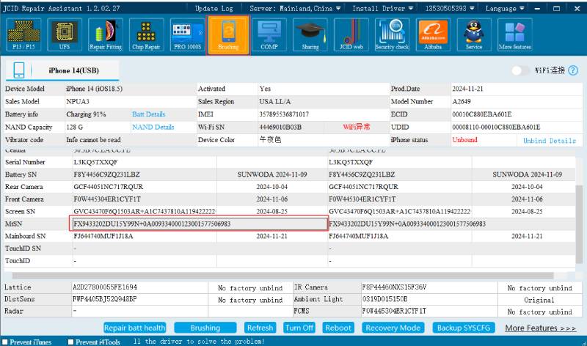
Task: Open the Chip Repair tool
Action: coord(146,34)
